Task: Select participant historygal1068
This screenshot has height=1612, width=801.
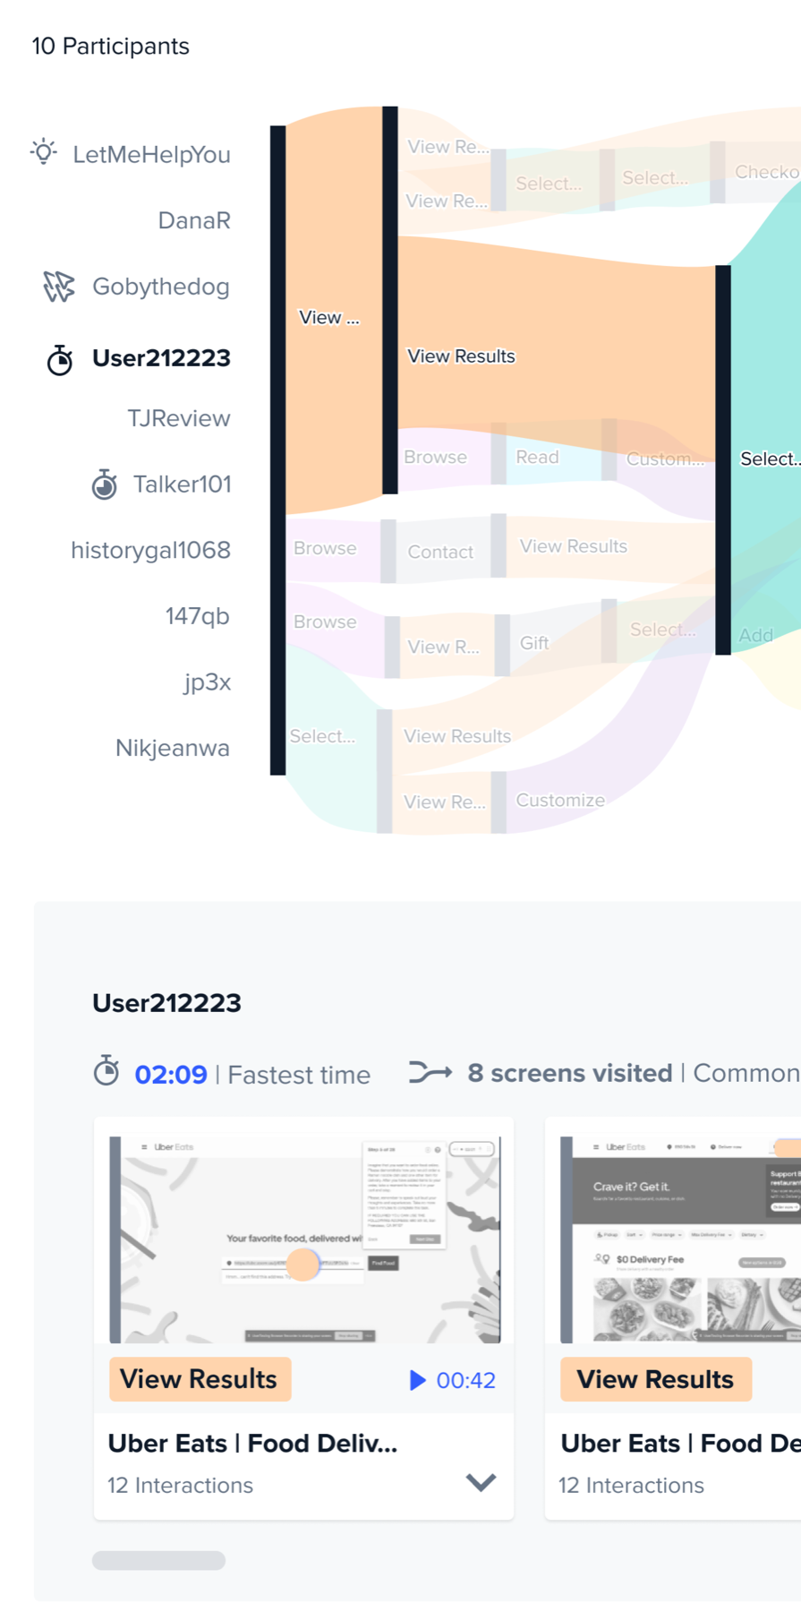Action: 150,550
